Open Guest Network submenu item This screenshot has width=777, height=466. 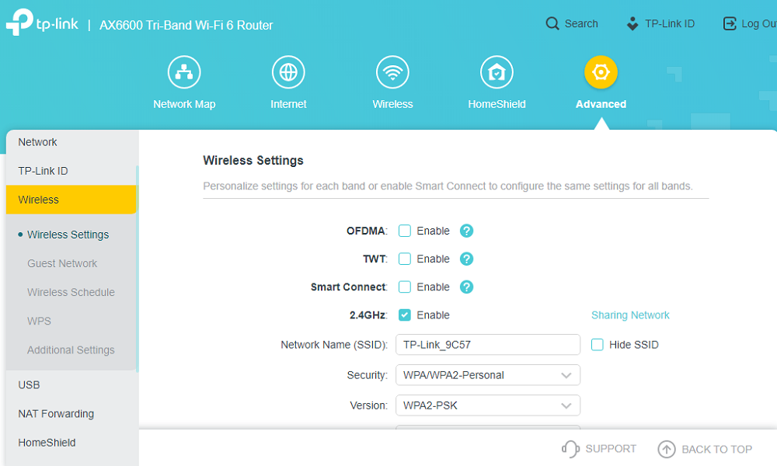tap(62, 263)
